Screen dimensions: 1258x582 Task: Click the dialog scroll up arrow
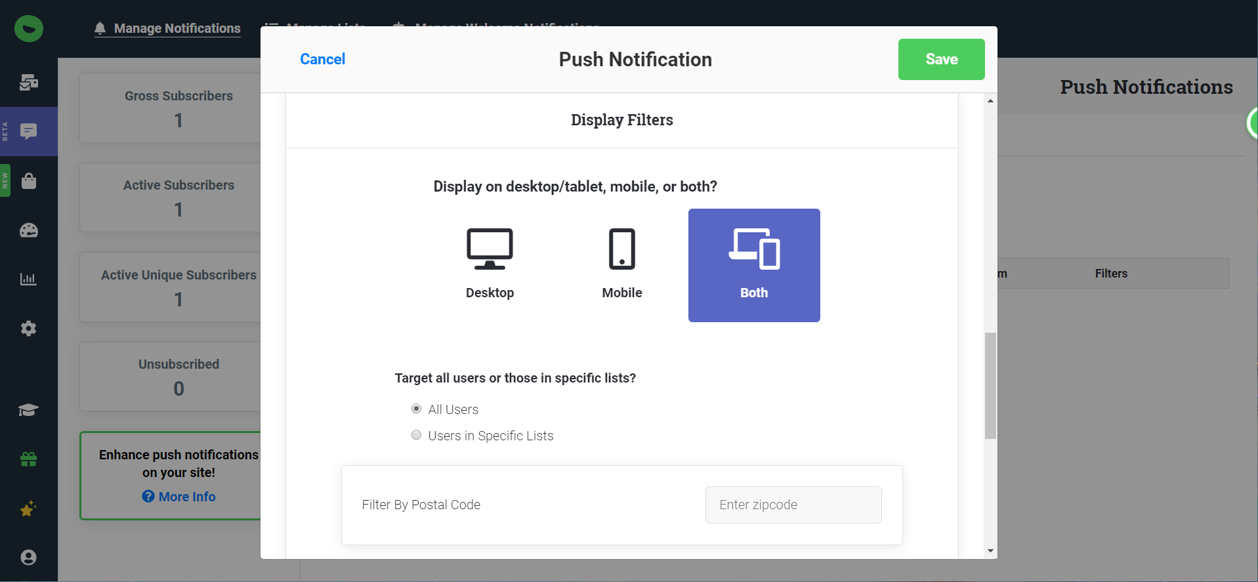[x=990, y=100]
